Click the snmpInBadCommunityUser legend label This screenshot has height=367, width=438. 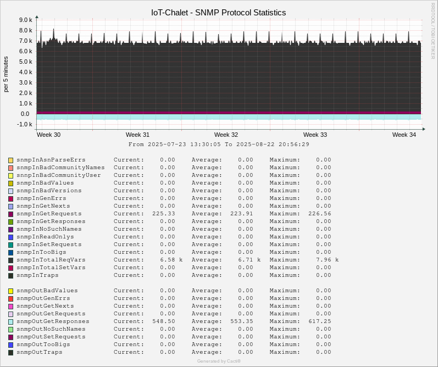(x=59, y=175)
